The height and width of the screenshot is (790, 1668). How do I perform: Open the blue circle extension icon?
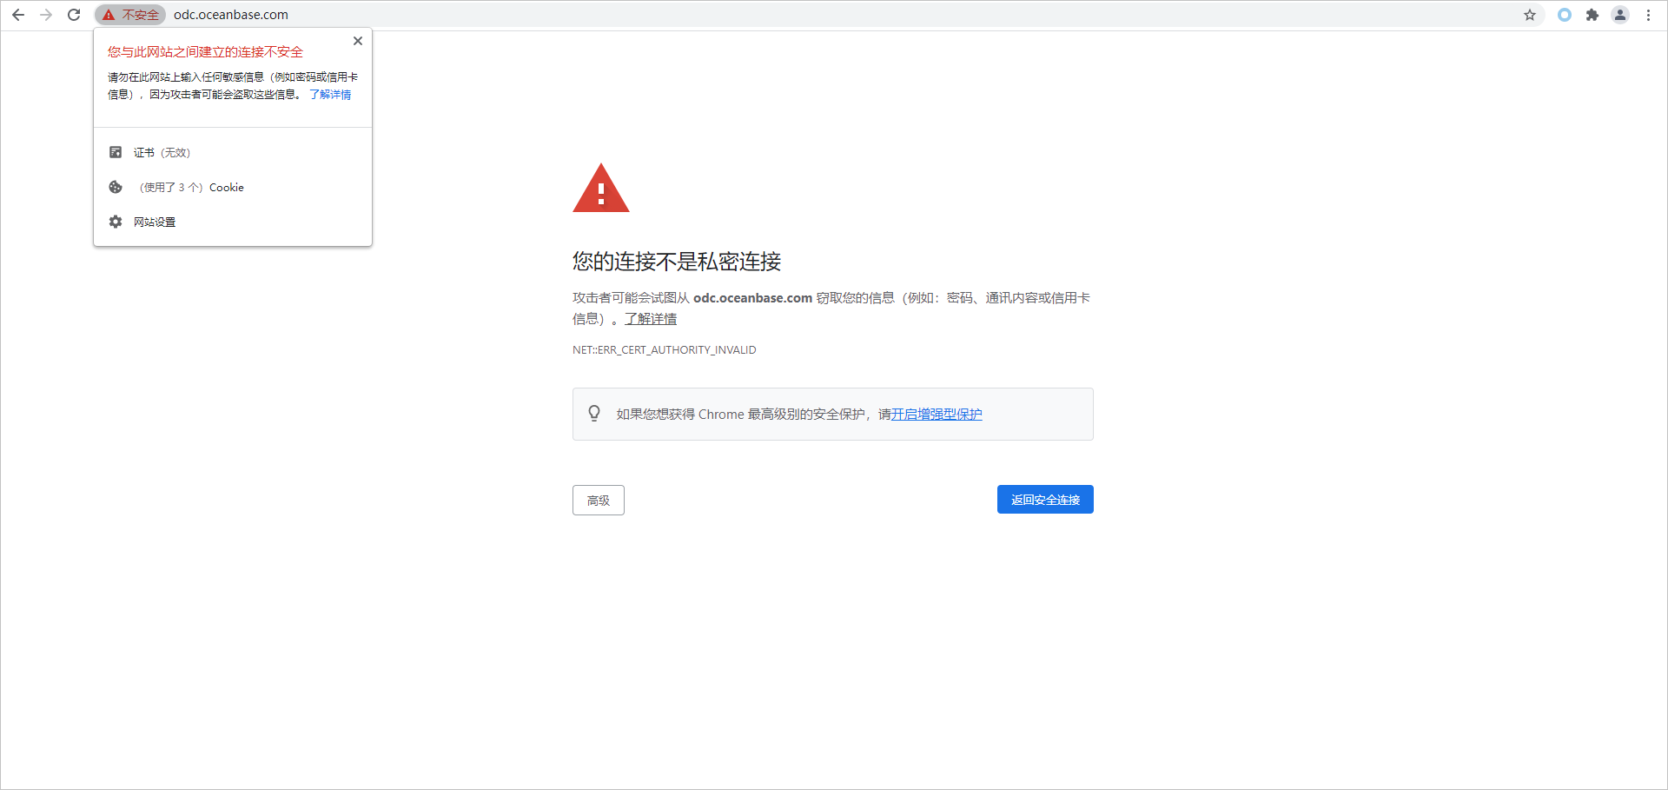(1565, 15)
